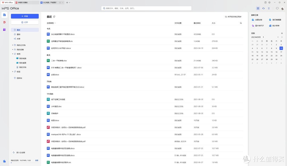The width and height of the screenshot is (287, 166).
Task: Click the cloud storage usage progress bar
Action: pos(24,163)
